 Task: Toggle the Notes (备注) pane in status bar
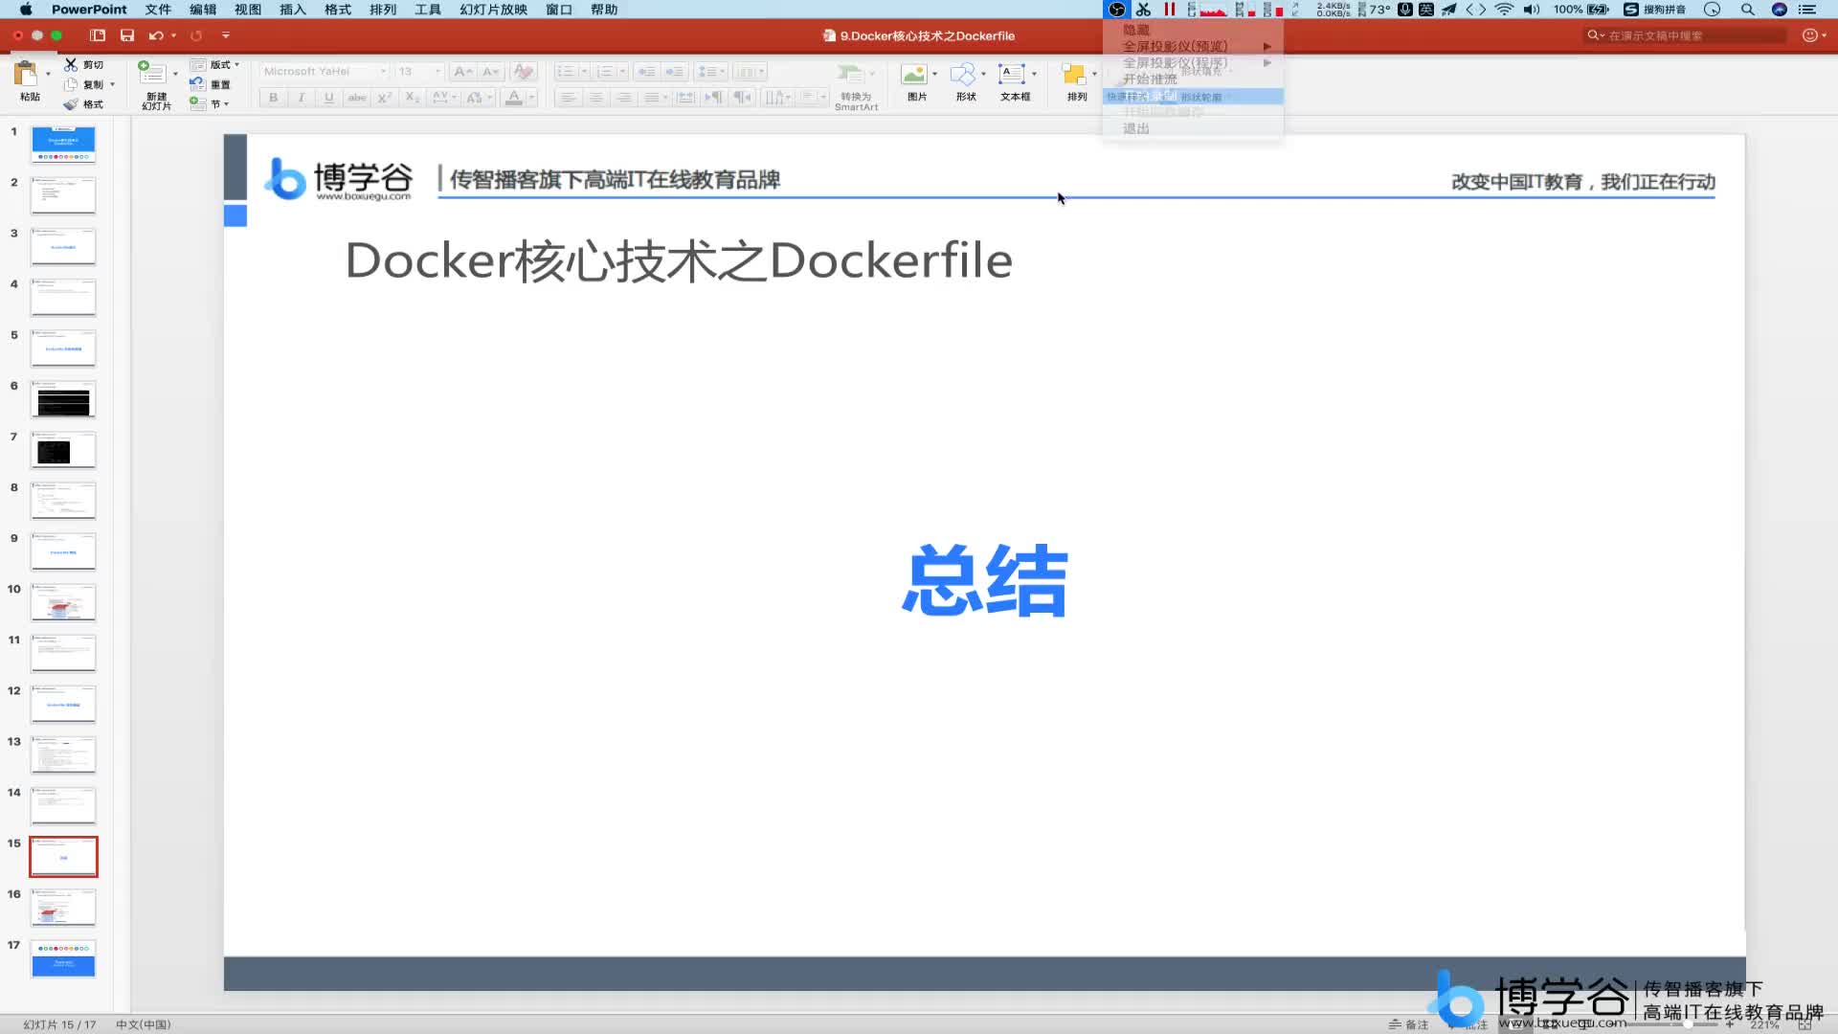(x=1408, y=1024)
